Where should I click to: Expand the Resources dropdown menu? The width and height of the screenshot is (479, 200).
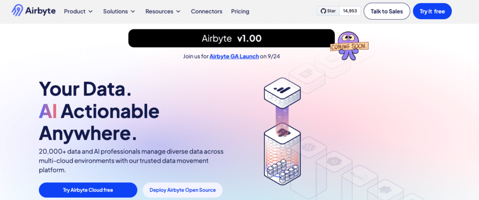tap(163, 11)
